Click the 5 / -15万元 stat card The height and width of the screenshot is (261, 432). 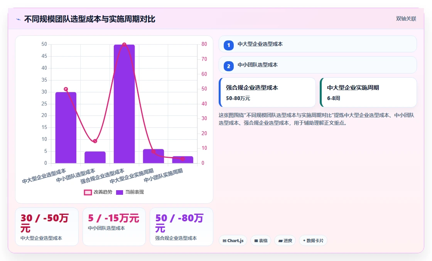tap(114, 227)
